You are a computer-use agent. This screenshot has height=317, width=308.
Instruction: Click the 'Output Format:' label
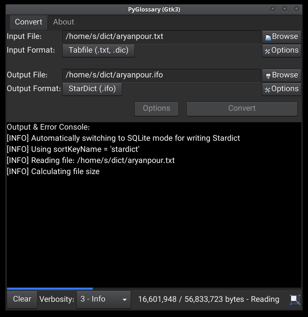[34, 89]
